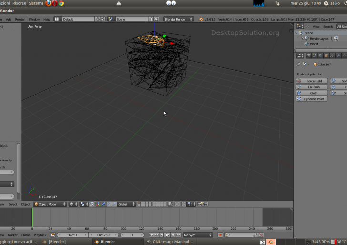Open the modifiers wrench tab icon
347x245 pixels.
click(338, 55)
